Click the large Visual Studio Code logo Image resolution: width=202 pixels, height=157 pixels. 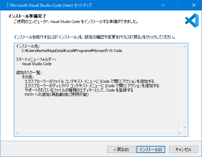192,21
